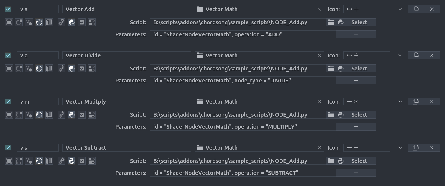Disable the 'v s' Vector Subtract mapping checkbox
This screenshot has height=186, width=445.
coord(8,148)
